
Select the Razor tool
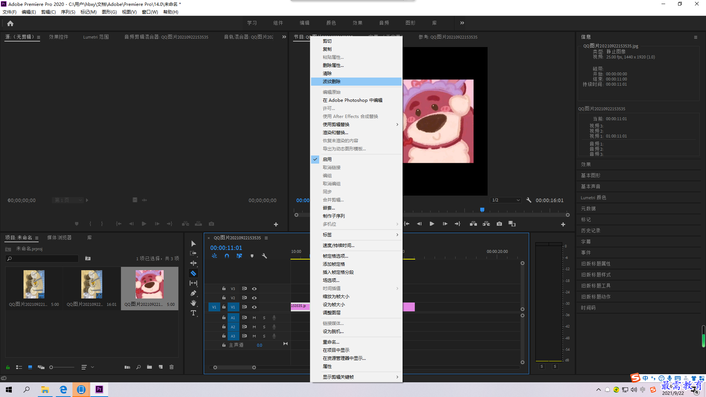click(x=193, y=273)
